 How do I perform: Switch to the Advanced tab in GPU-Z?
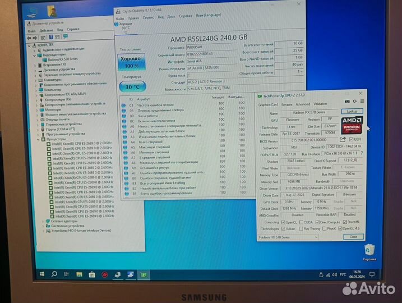[303, 104]
